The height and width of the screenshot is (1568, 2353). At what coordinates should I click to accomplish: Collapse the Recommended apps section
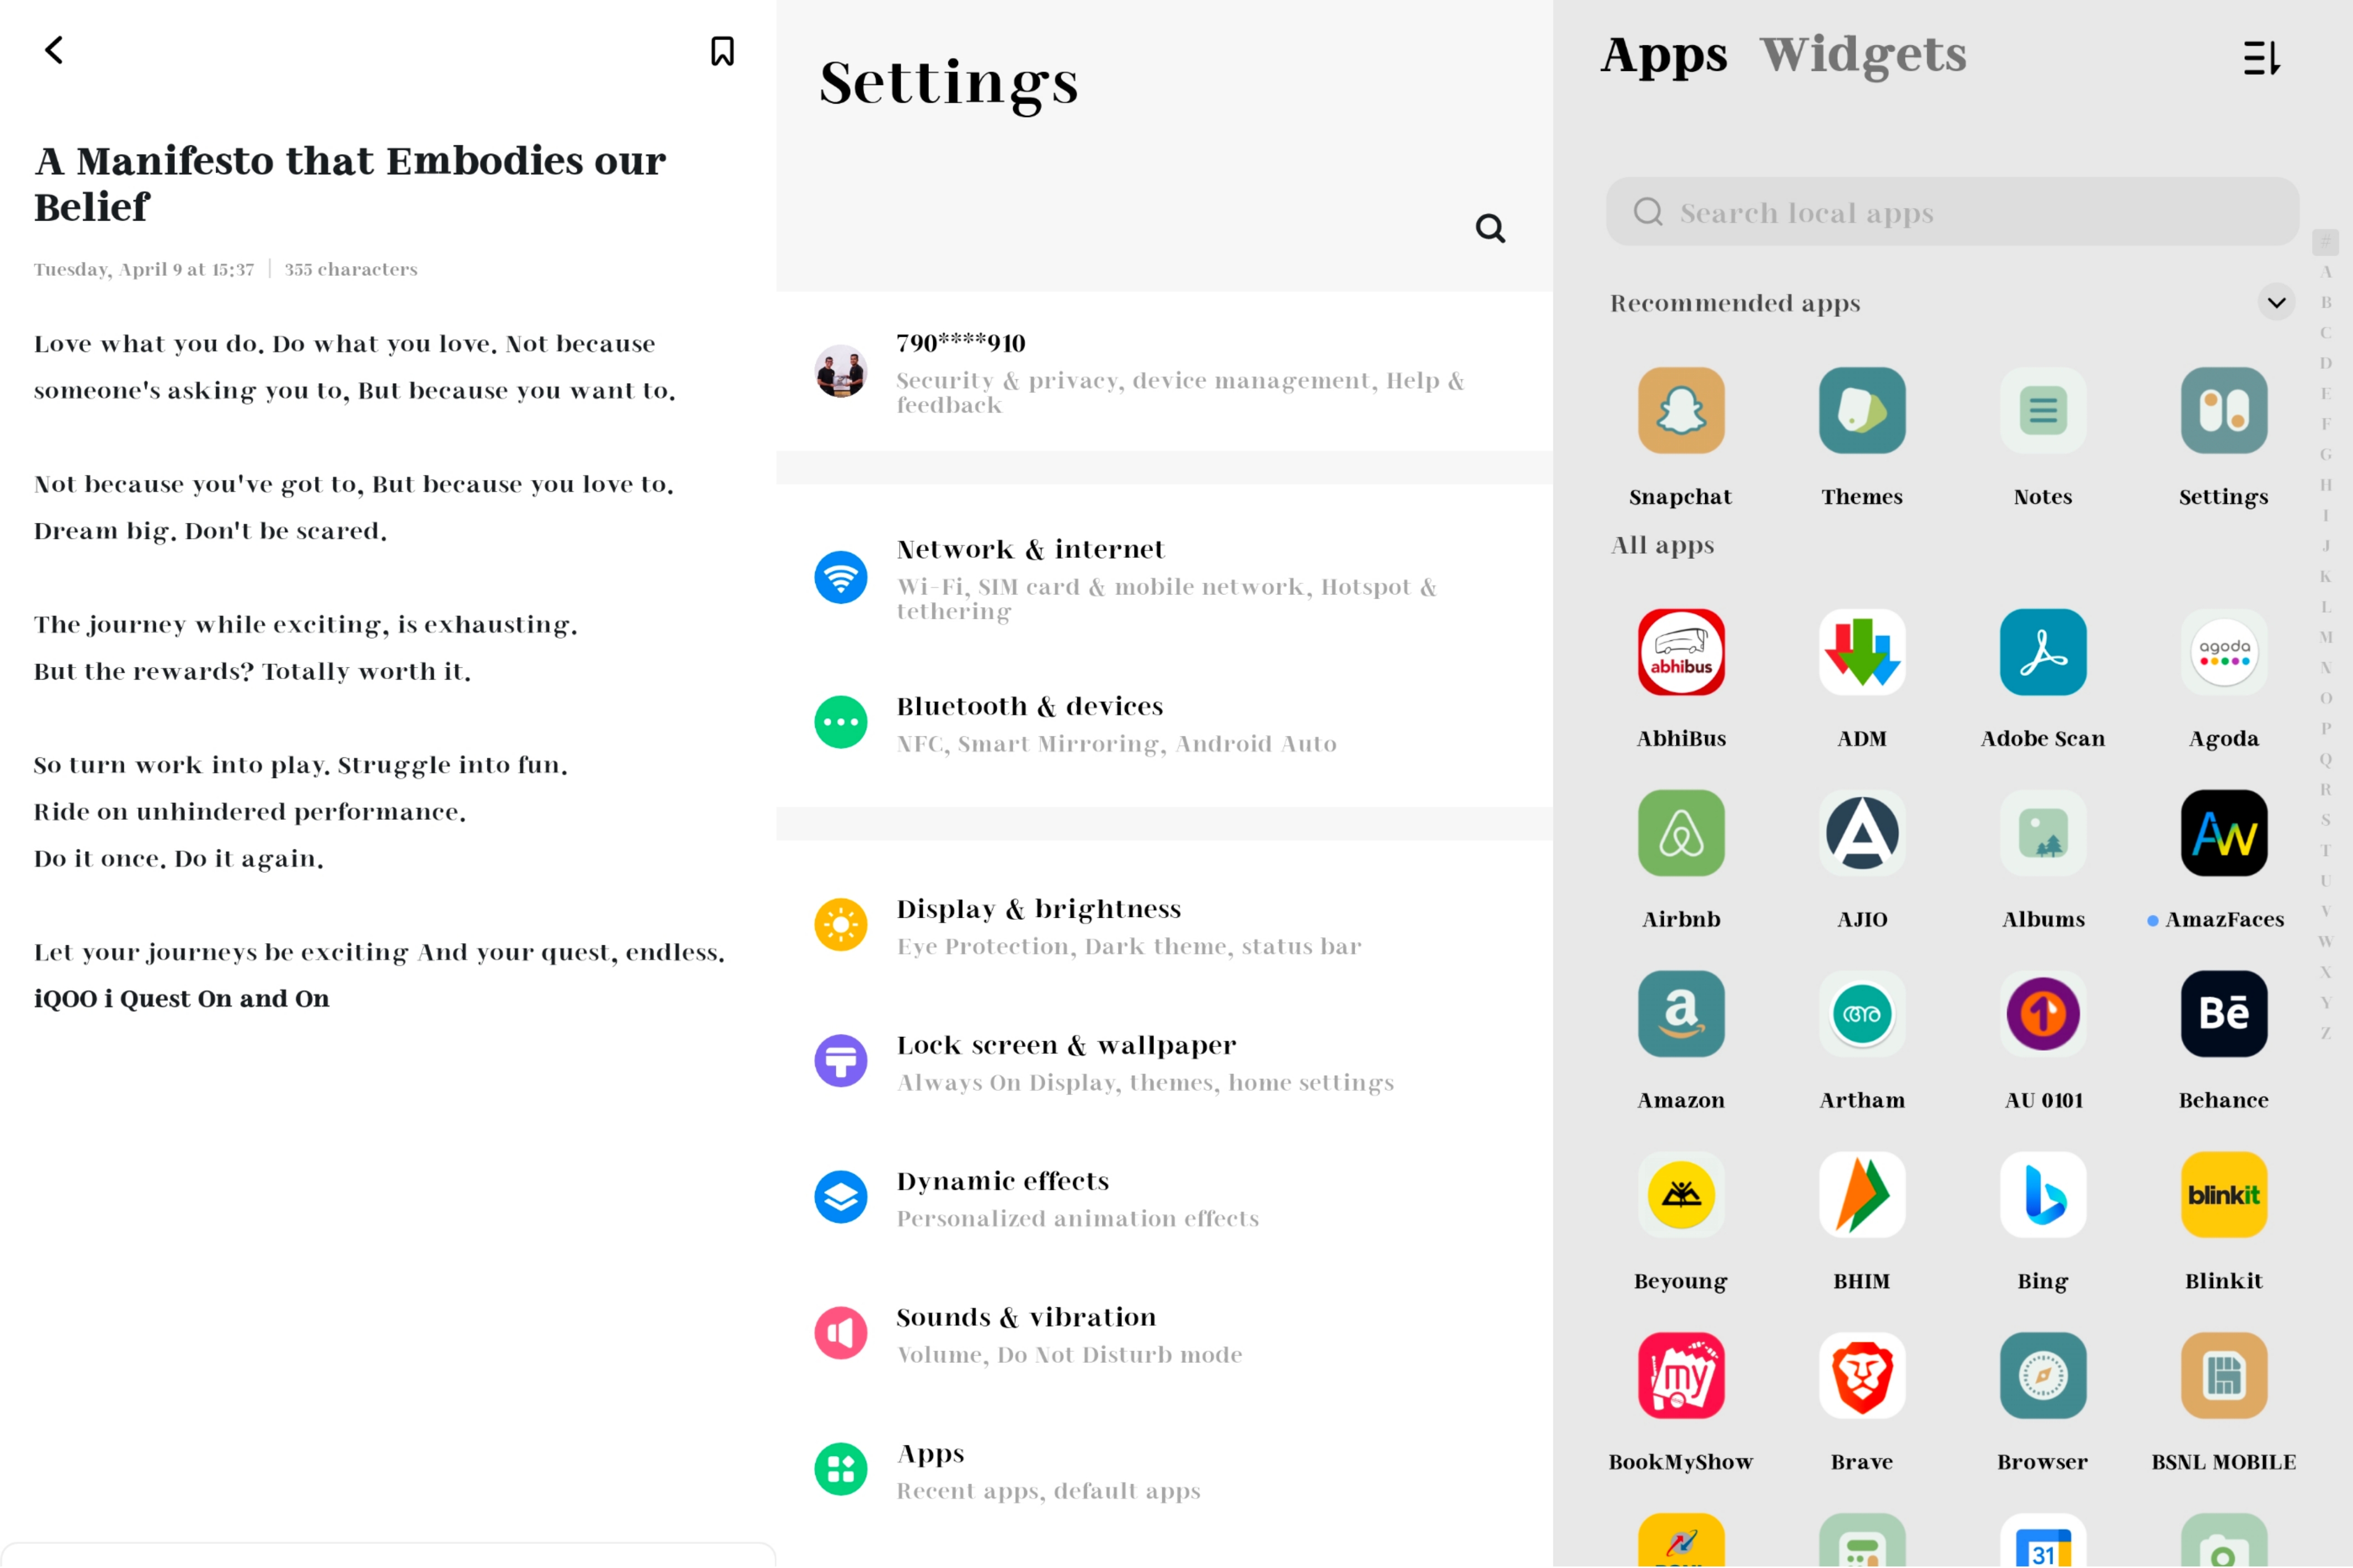coord(2276,302)
